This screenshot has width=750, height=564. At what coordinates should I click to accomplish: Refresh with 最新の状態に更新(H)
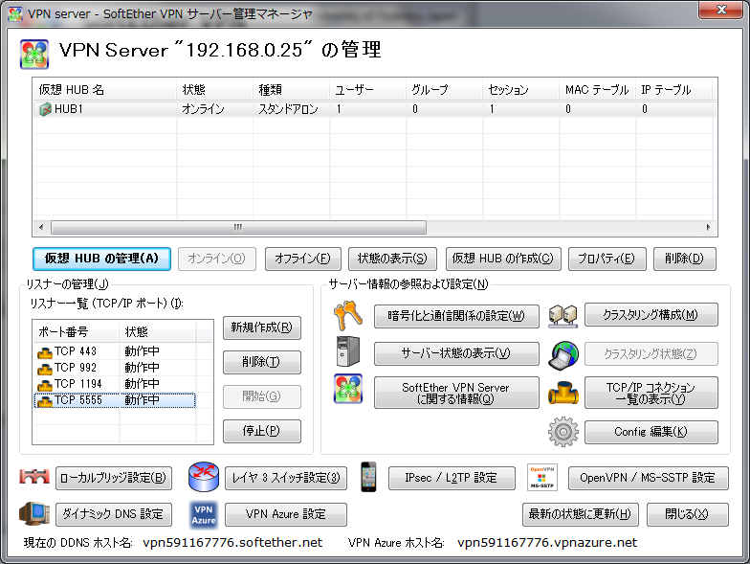(580, 514)
